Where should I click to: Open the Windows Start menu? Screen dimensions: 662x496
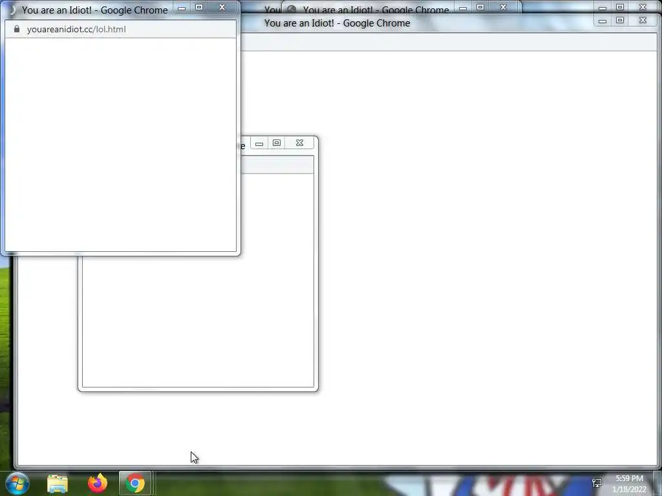pyautogui.click(x=17, y=483)
